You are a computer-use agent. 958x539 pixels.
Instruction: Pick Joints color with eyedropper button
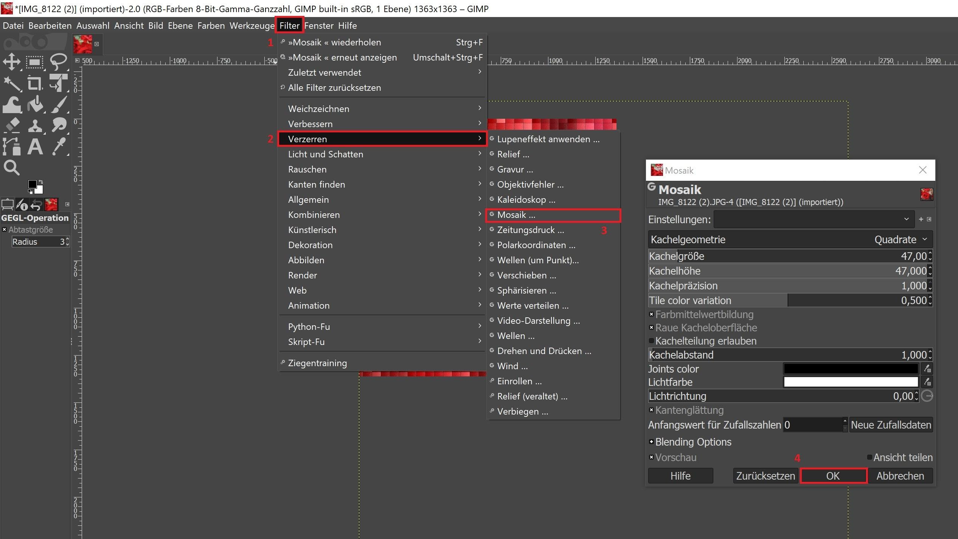927,368
